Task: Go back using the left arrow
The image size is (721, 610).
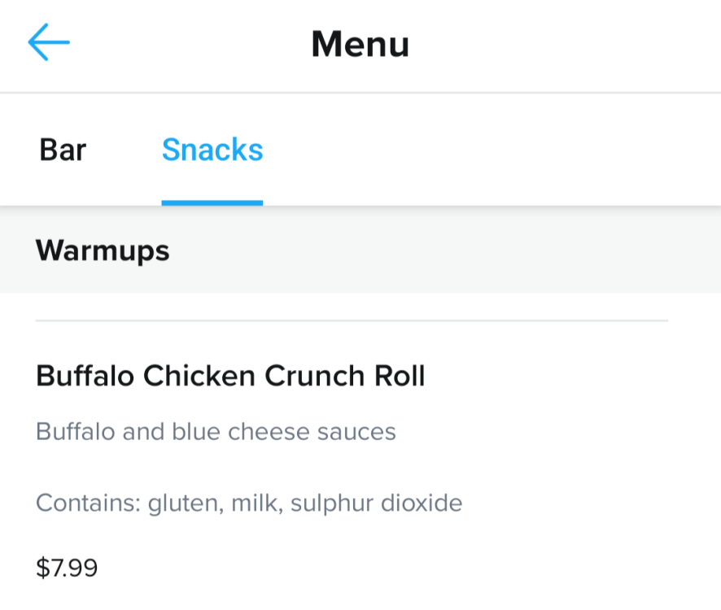Action: pyautogui.click(x=49, y=42)
